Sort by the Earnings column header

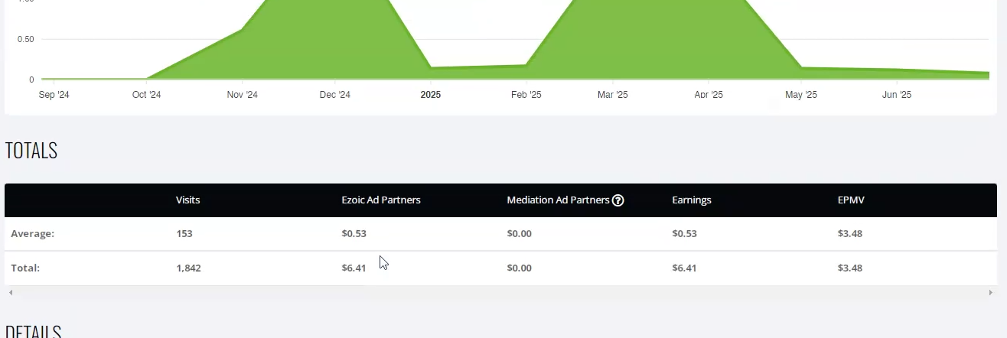[692, 200]
